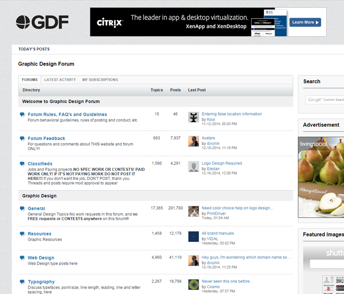The image size is (344, 294).
Task: Click the Google Custom Search field
Action: pyautogui.click(x=325, y=100)
